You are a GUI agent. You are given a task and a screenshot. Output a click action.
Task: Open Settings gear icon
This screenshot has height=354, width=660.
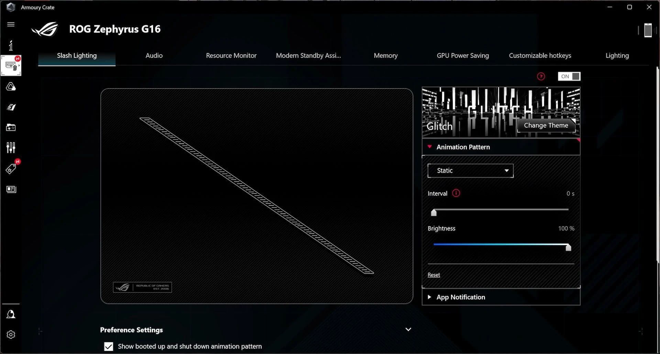[11, 335]
